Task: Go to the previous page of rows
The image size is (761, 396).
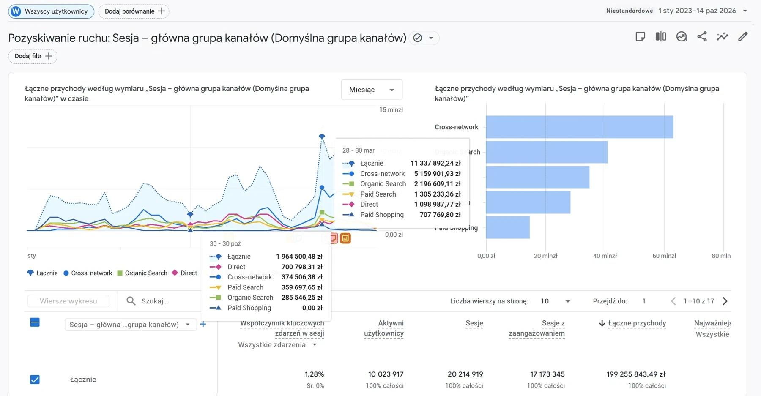Action: pos(673,301)
